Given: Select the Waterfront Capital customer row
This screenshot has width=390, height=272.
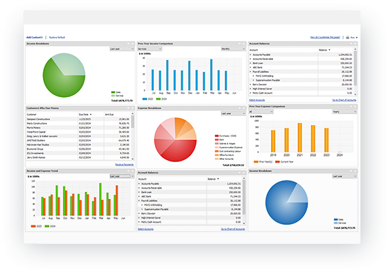Looking at the screenshot, I should (x=79, y=132).
